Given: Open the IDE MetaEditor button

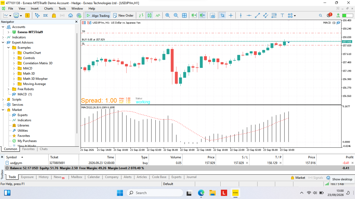Looking at the screenshot, I should pyautogui.click(x=45, y=16).
